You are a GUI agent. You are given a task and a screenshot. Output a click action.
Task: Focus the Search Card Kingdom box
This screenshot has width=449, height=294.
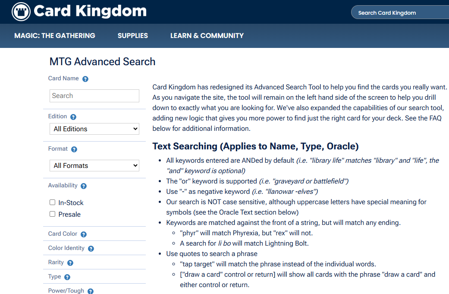tap(401, 13)
